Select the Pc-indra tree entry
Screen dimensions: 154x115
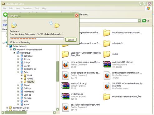point(27,98)
